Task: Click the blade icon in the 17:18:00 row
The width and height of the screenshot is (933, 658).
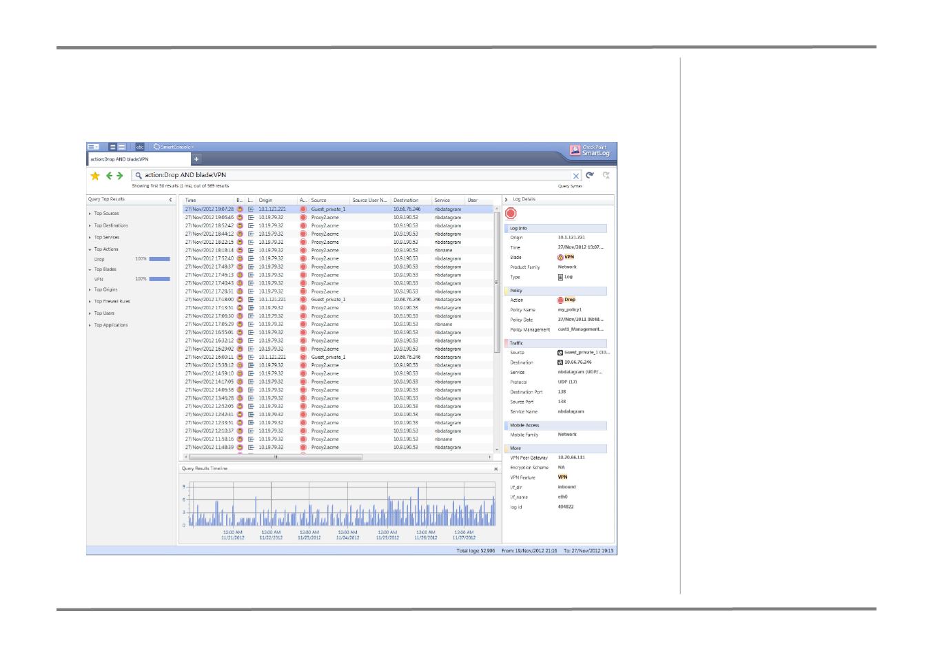Action: 240,300
